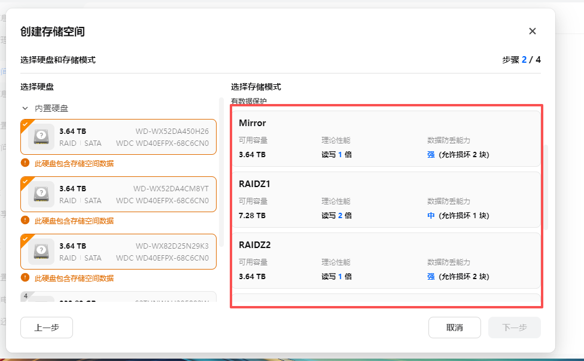The width and height of the screenshot is (584, 361).
Task: Click warning icon under disk WD-WX52DA4CM8YT
Action: click(x=25, y=221)
